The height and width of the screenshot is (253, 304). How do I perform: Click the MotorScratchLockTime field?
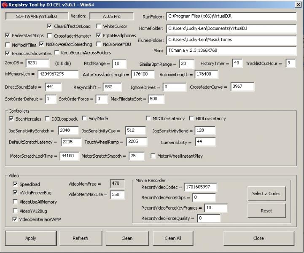pyautogui.click(x=70, y=156)
